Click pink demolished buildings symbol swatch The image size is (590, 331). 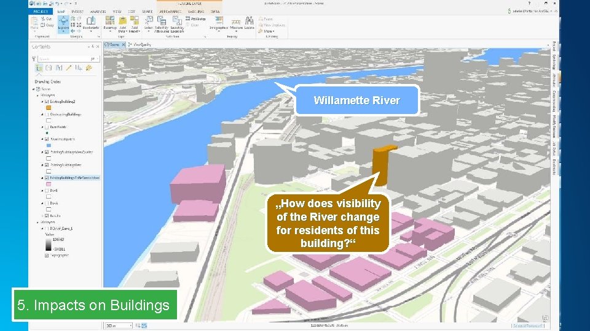pos(49,185)
